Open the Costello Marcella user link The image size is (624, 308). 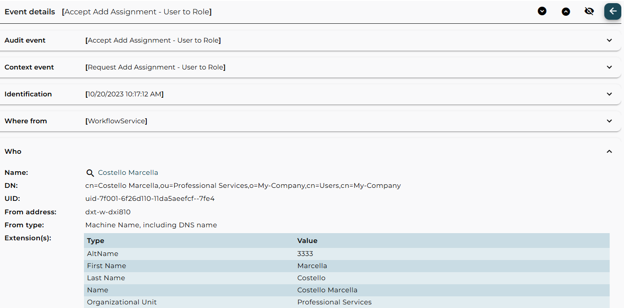127,173
